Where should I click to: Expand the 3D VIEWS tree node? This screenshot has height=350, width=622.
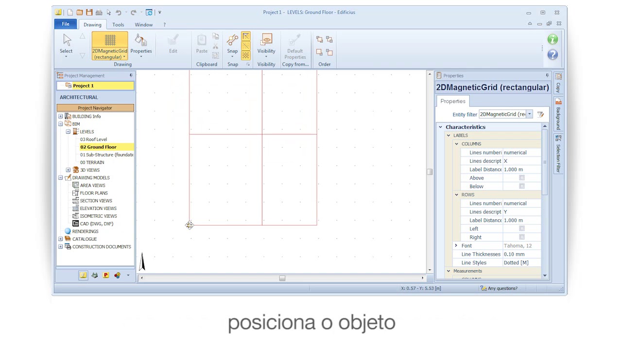tap(68, 170)
